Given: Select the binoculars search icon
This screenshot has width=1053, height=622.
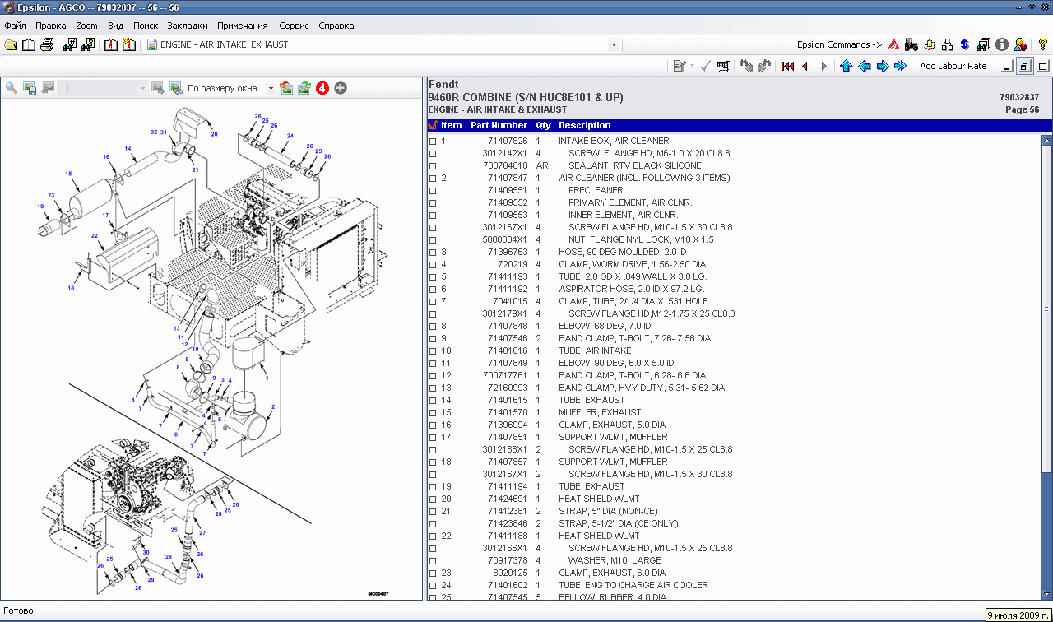Looking at the screenshot, I should coord(69,45).
